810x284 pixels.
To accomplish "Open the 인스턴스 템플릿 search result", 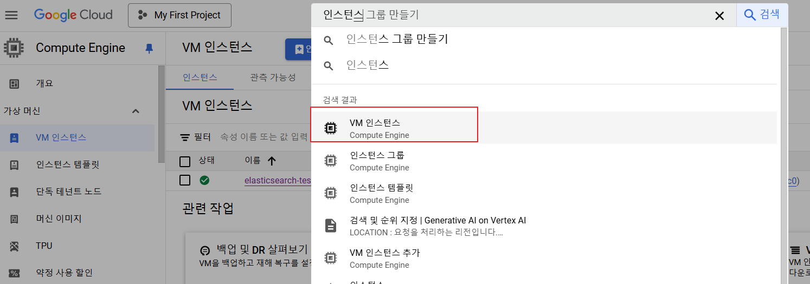I will (x=544, y=193).
